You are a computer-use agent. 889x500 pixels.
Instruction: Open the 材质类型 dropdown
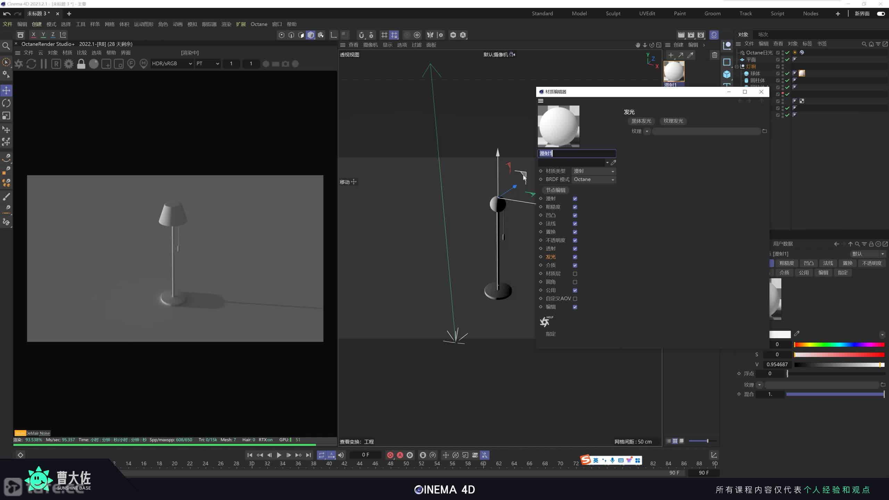pos(594,171)
